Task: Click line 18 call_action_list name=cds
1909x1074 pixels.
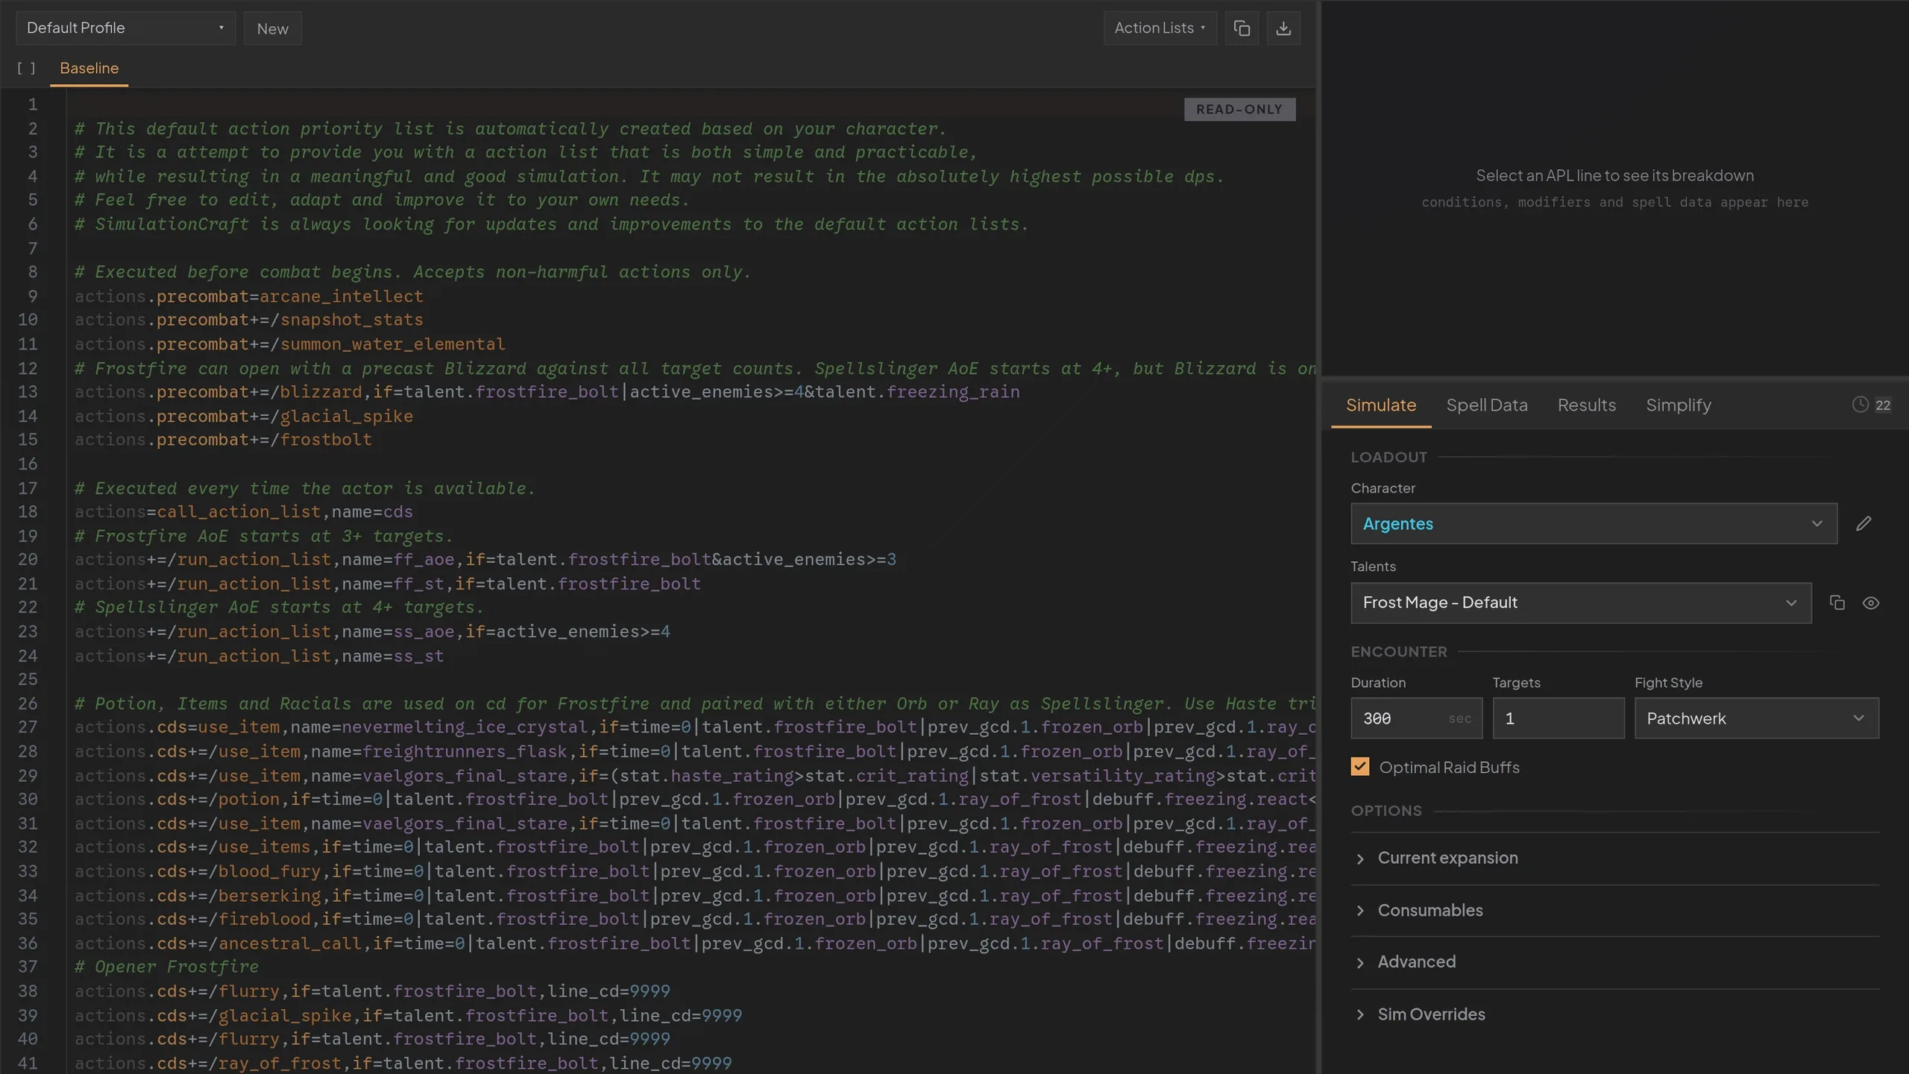Action: [243, 512]
